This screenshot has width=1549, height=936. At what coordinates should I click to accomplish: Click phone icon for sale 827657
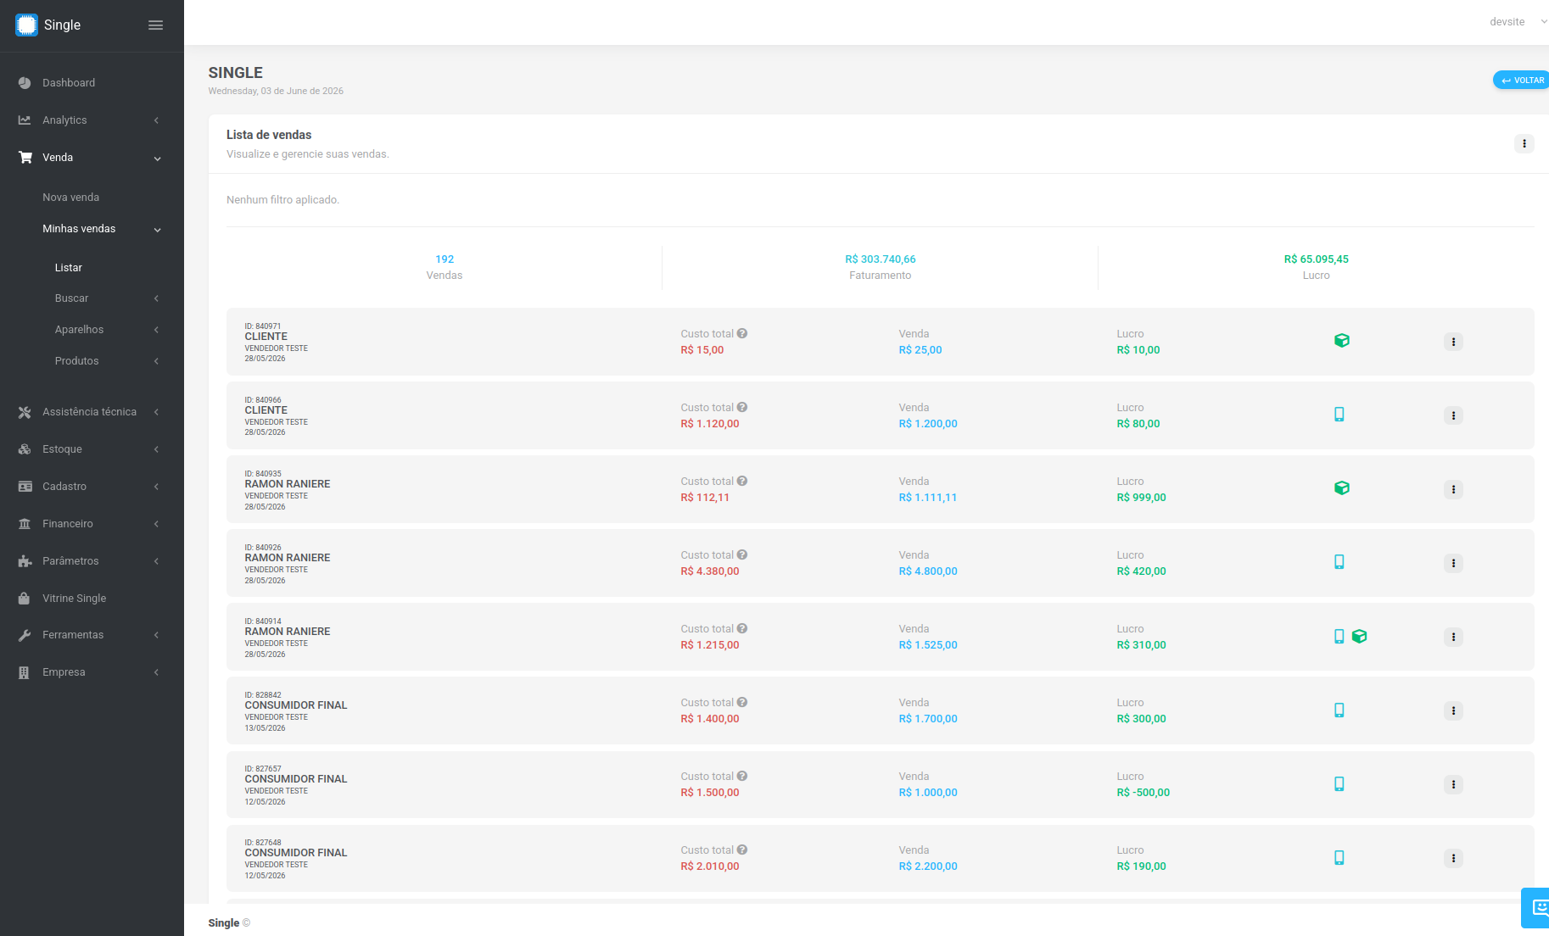pyautogui.click(x=1339, y=784)
